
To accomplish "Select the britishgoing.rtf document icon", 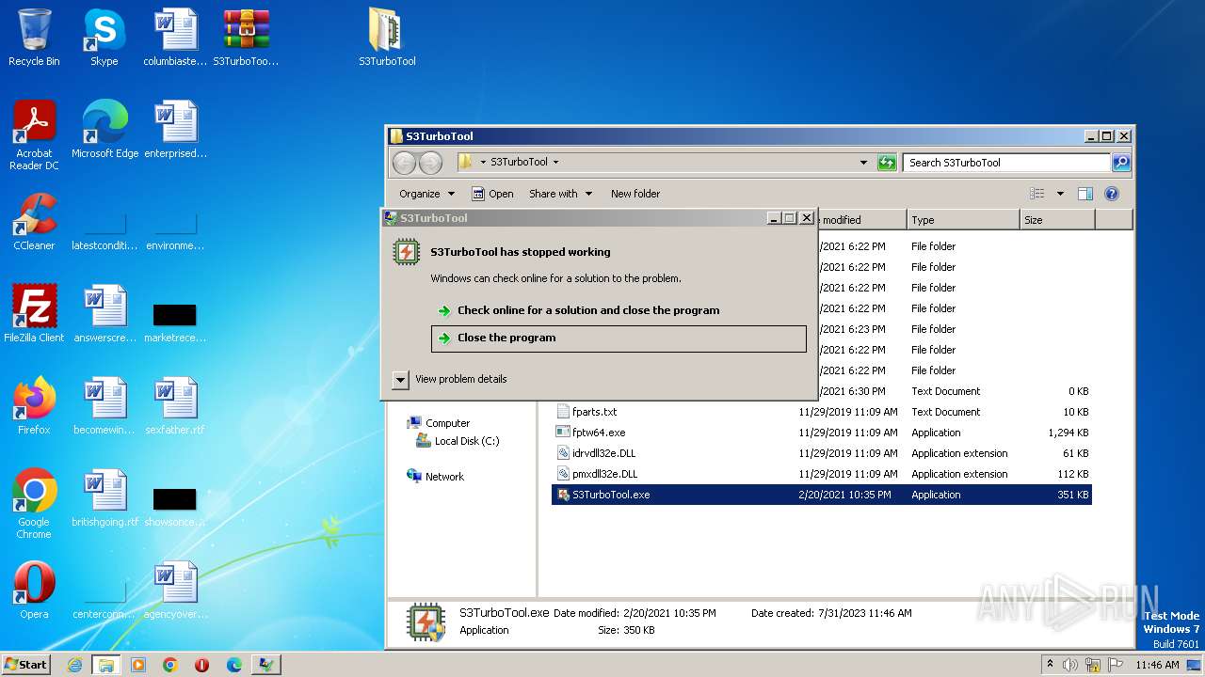I will [x=104, y=498].
